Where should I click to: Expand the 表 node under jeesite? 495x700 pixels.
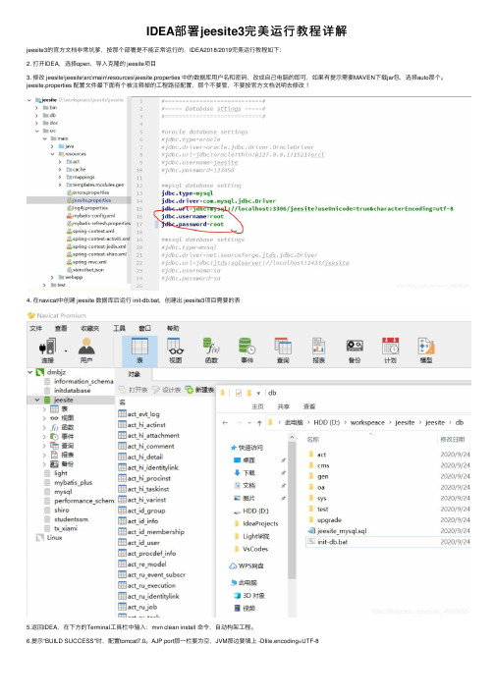44,409
